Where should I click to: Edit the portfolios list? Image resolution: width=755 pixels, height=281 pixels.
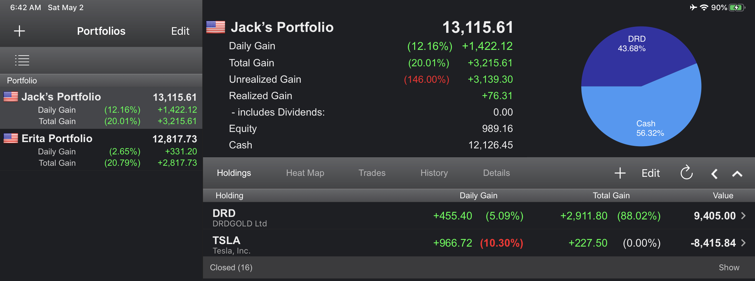[x=180, y=31]
